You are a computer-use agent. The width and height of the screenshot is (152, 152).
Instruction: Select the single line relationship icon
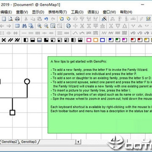pos(24,33)
